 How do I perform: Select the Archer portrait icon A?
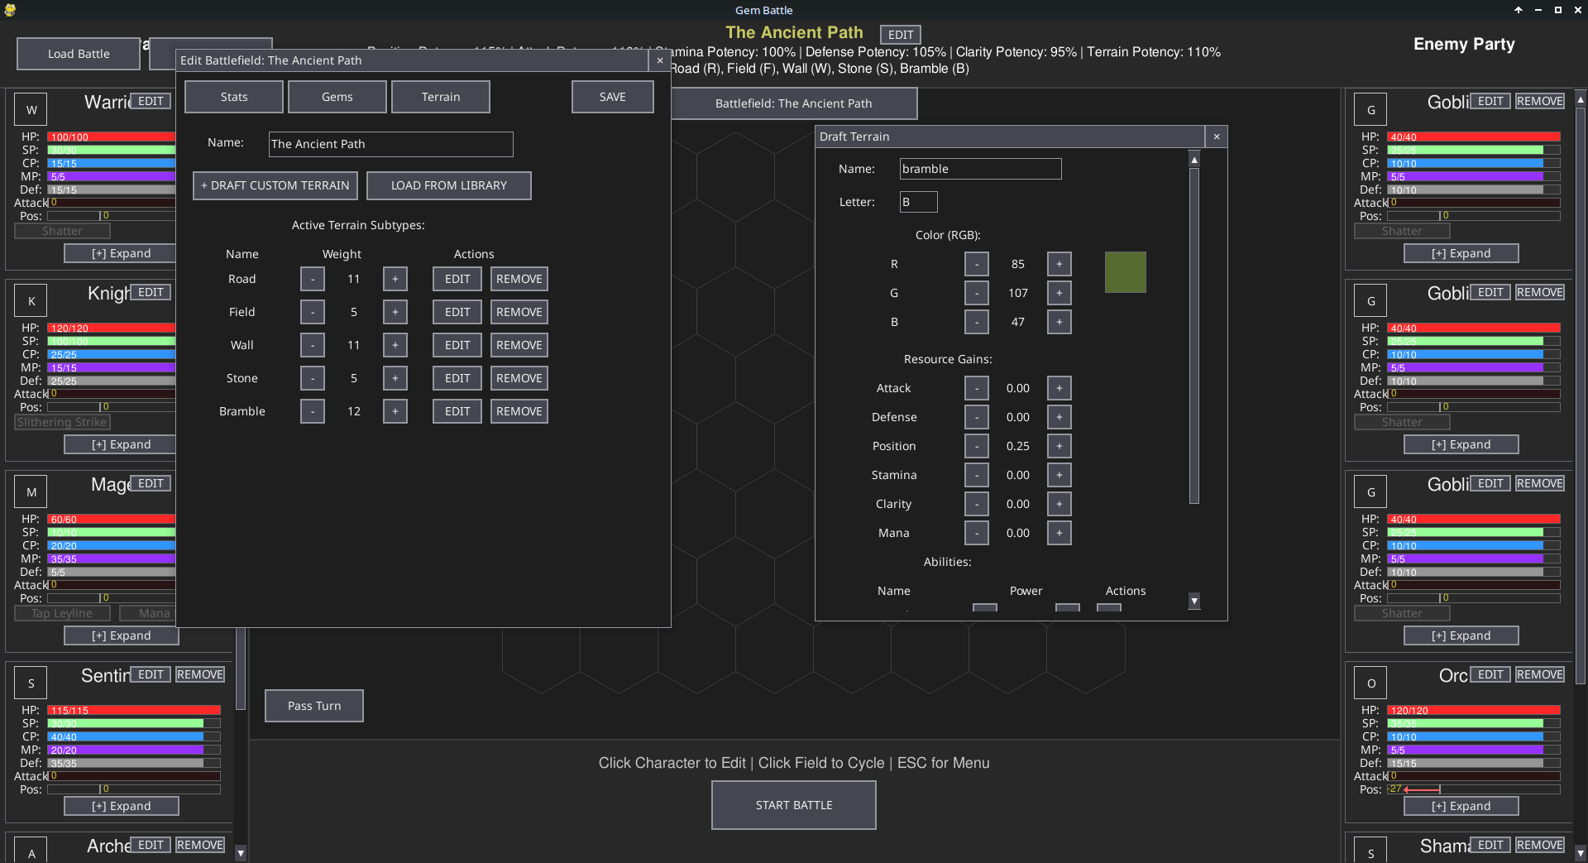coord(30,852)
